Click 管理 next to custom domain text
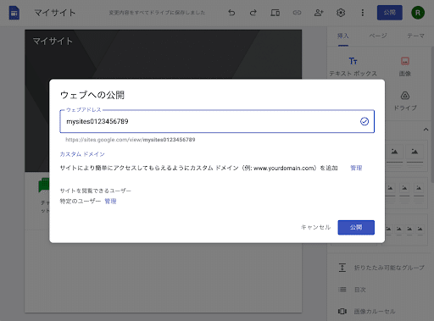Screen dimensions: 434x321 [x=356, y=168]
